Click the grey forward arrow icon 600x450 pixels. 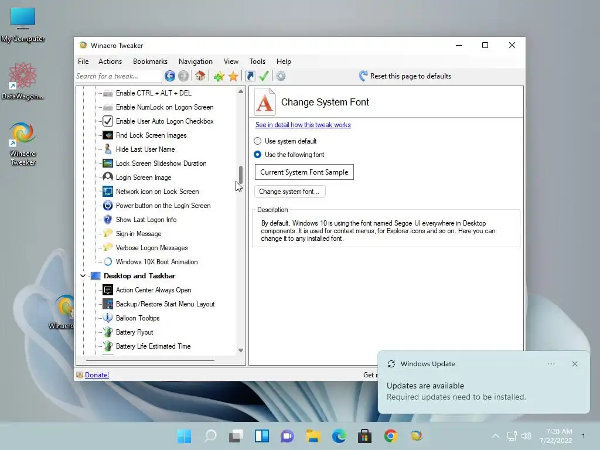point(183,76)
